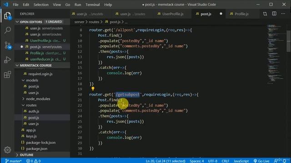Open the Search view icon
291x163 pixels.
7,30
